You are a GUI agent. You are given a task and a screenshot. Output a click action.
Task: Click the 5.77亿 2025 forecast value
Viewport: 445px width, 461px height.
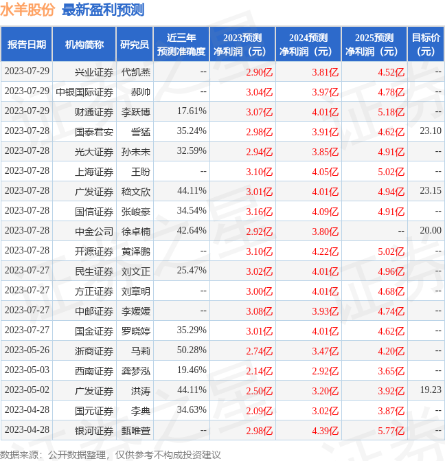click(391, 431)
